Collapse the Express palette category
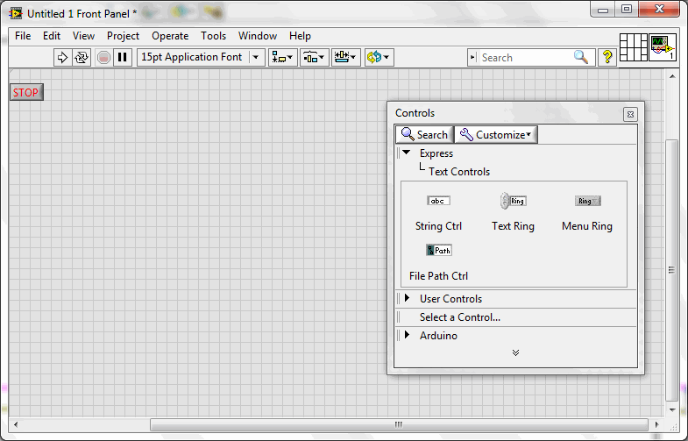Image resolution: width=688 pixels, height=441 pixels. (407, 153)
